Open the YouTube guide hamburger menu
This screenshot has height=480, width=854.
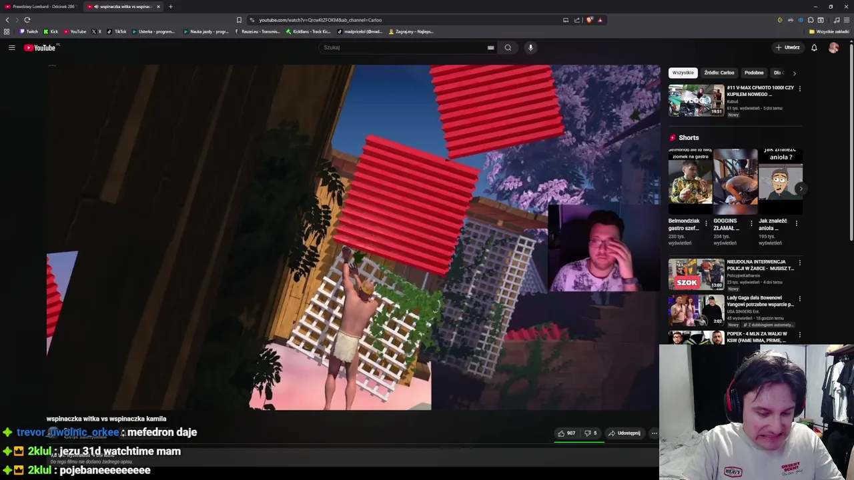coord(12,47)
